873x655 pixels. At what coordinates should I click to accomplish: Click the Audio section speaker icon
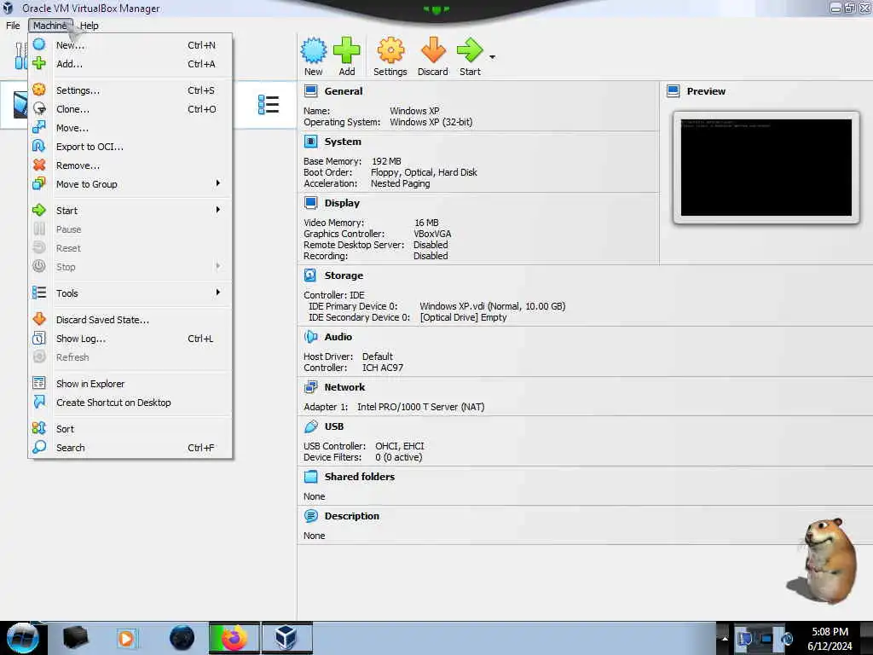click(x=310, y=336)
